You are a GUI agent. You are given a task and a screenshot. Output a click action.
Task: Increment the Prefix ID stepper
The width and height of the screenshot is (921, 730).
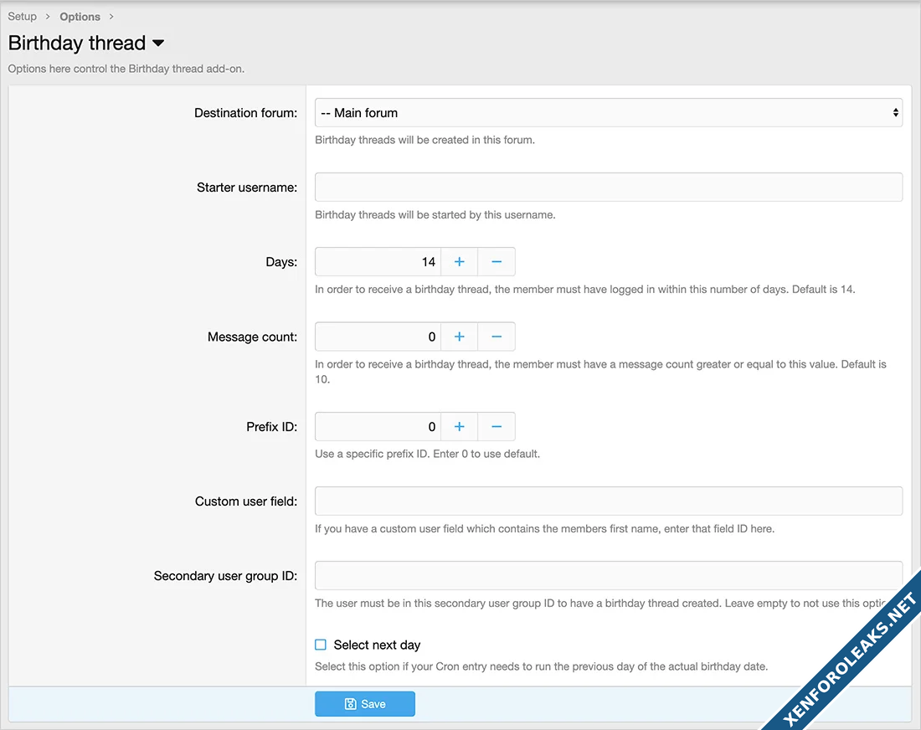click(459, 426)
